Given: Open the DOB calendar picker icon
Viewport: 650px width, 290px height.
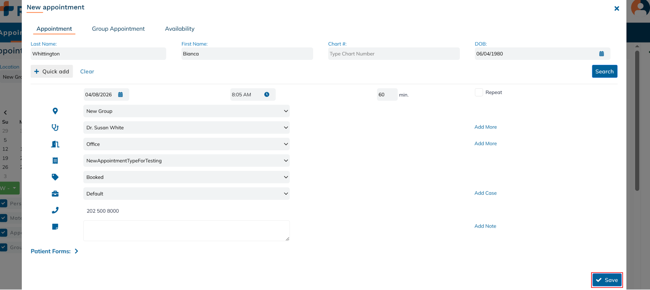Looking at the screenshot, I should point(601,54).
